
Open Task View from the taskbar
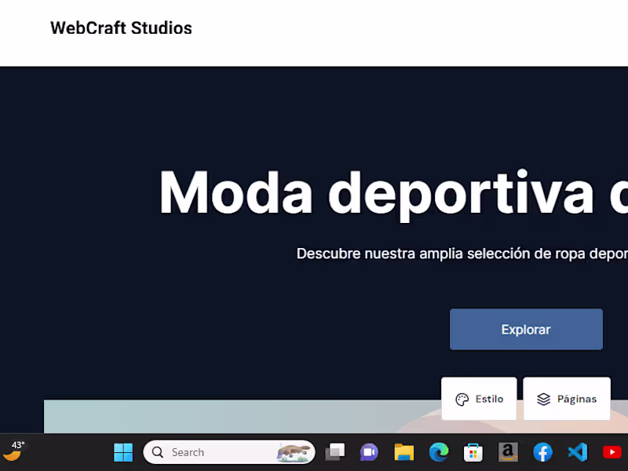tap(335, 452)
